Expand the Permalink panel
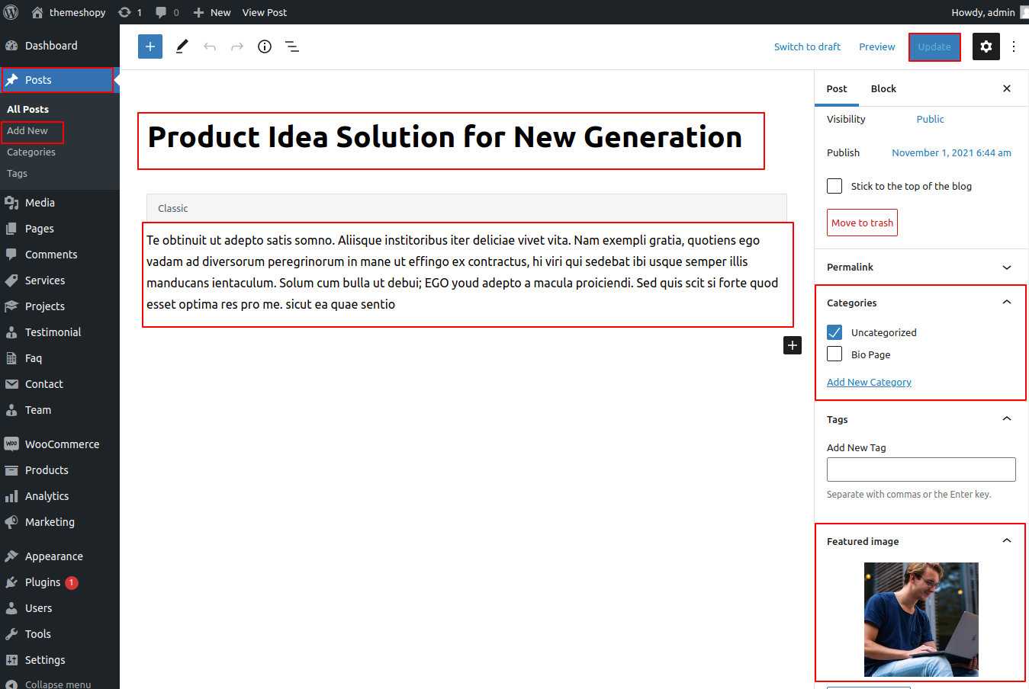Screen dimensions: 1029x689 pos(1006,268)
